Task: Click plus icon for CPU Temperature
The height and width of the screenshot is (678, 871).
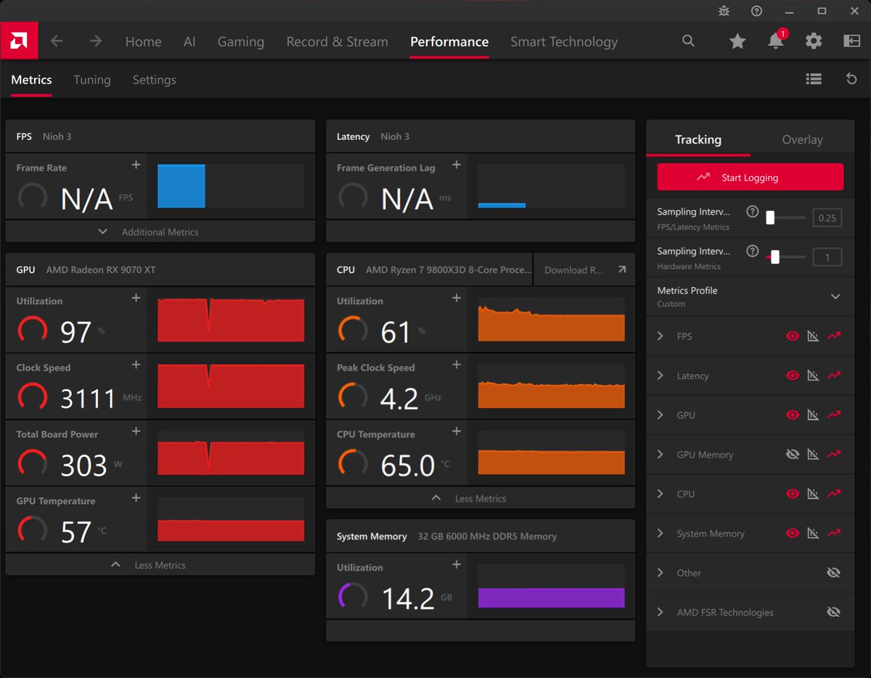Action: click(457, 431)
